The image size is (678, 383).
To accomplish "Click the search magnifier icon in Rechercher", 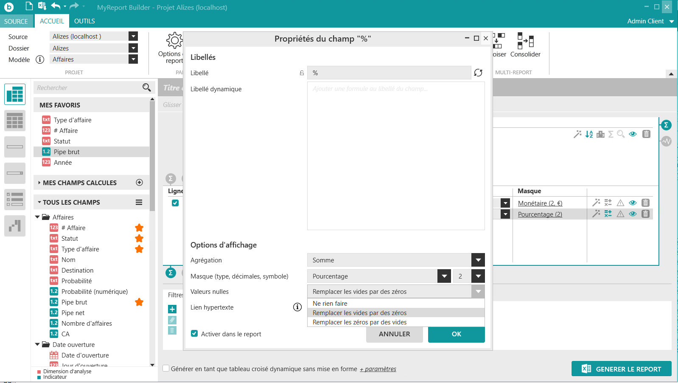I will coord(146,87).
